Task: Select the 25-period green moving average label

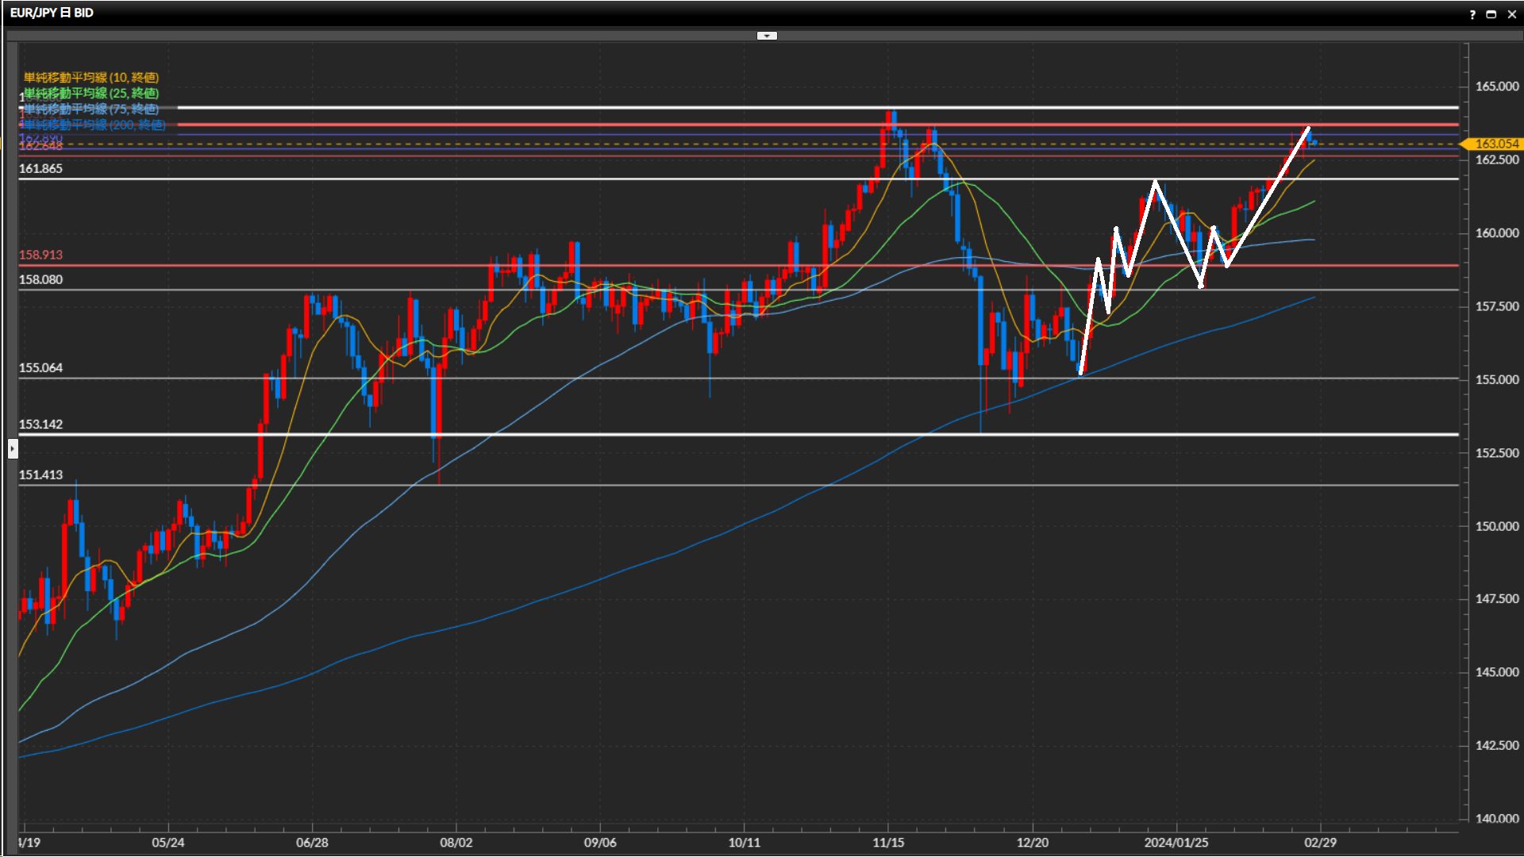Action: point(91,93)
